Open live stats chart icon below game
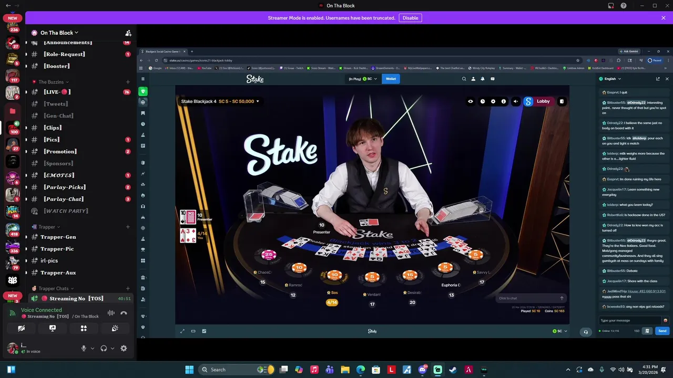The width and height of the screenshot is (673, 378). pos(204,331)
